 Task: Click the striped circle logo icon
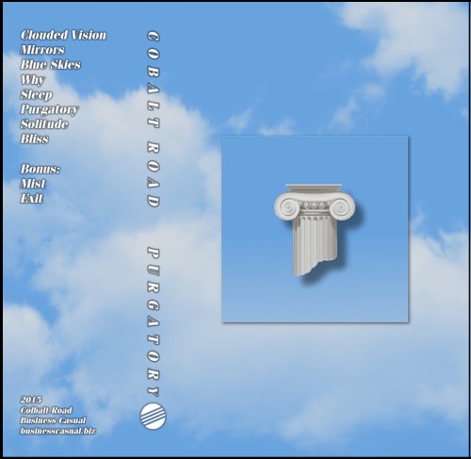coord(153,417)
